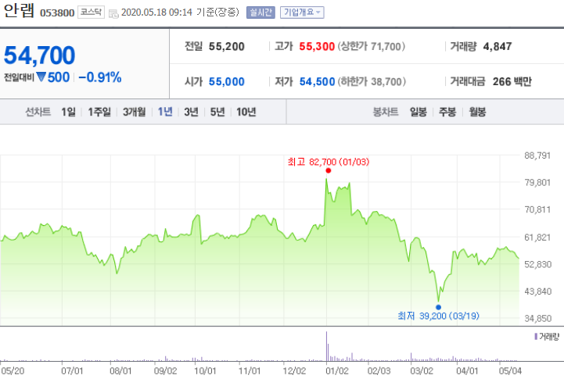Click the -0.91% change value
564x386 pixels.
coord(100,77)
